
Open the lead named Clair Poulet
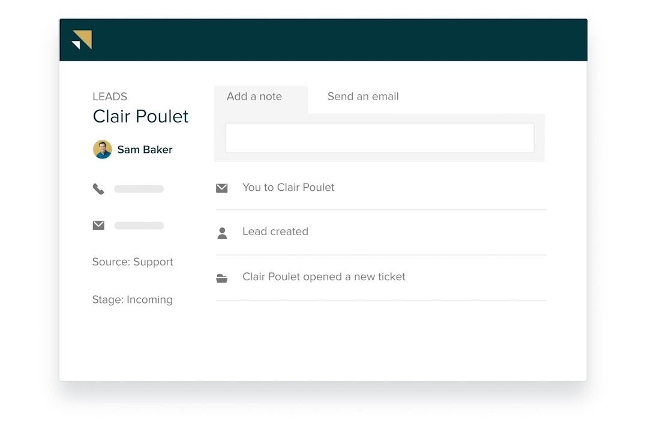(140, 116)
